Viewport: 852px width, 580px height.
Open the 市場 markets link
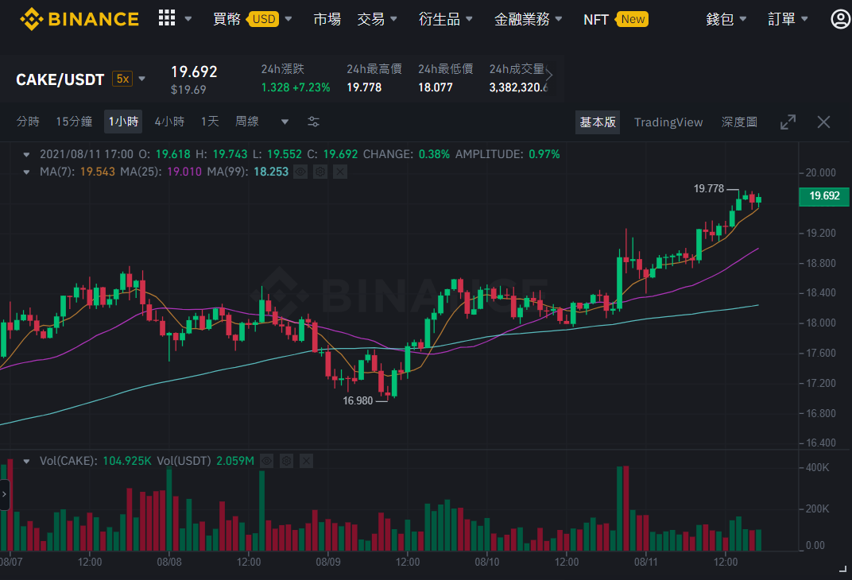pyautogui.click(x=327, y=20)
